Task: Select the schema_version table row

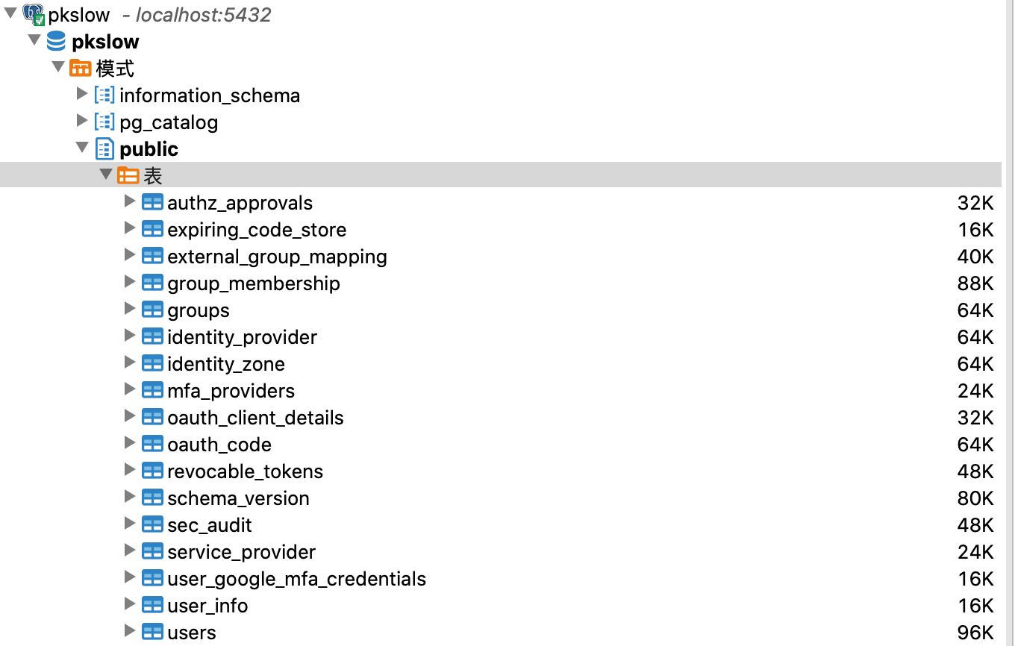Action: 238,498
